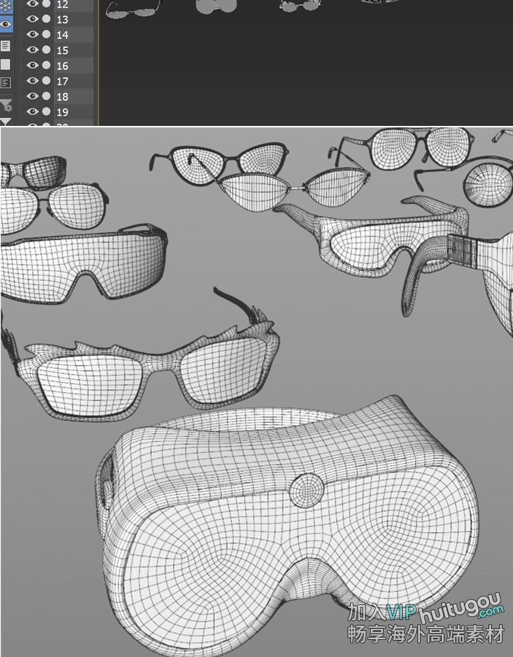Click the round object icon on row 17
The height and width of the screenshot is (657, 513).
47,81
